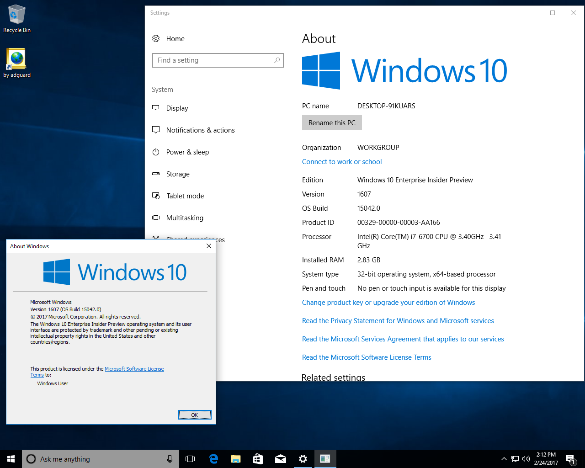Click the Cortana circle icon
Screen dimensions: 585x468
pos(31,459)
